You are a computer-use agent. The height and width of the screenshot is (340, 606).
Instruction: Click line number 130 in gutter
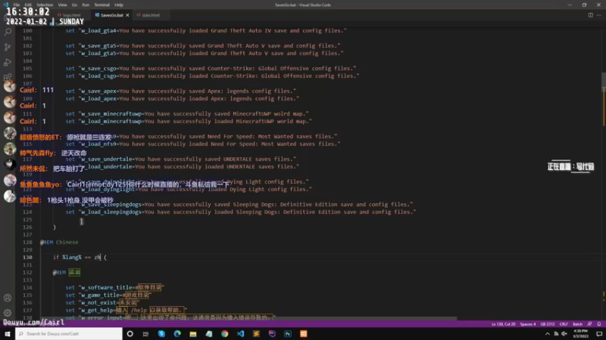click(27, 258)
